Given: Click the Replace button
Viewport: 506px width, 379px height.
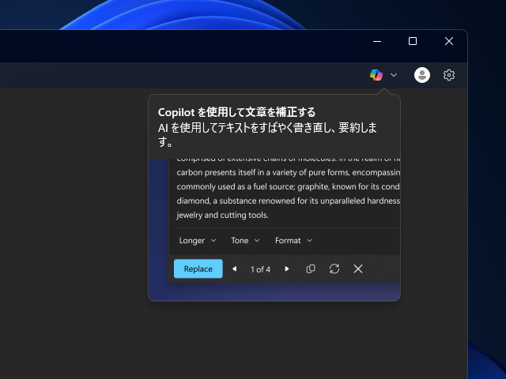Looking at the screenshot, I should point(198,268).
